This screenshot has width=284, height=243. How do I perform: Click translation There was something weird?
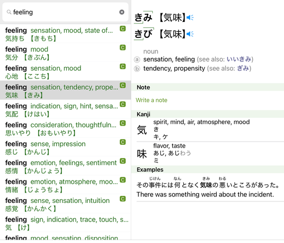[205, 194]
